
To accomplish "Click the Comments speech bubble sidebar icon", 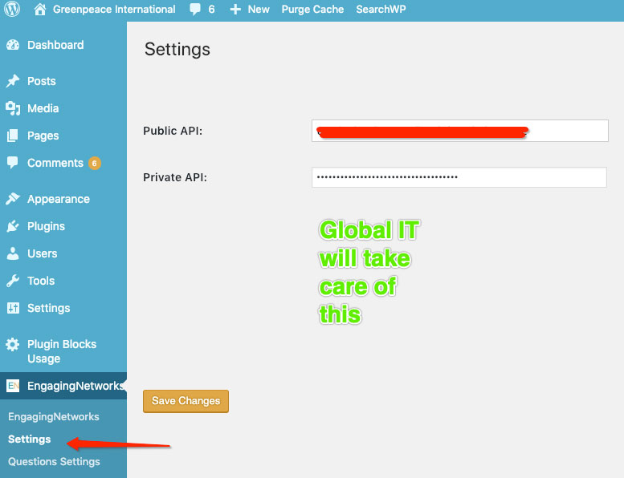I will click(13, 163).
